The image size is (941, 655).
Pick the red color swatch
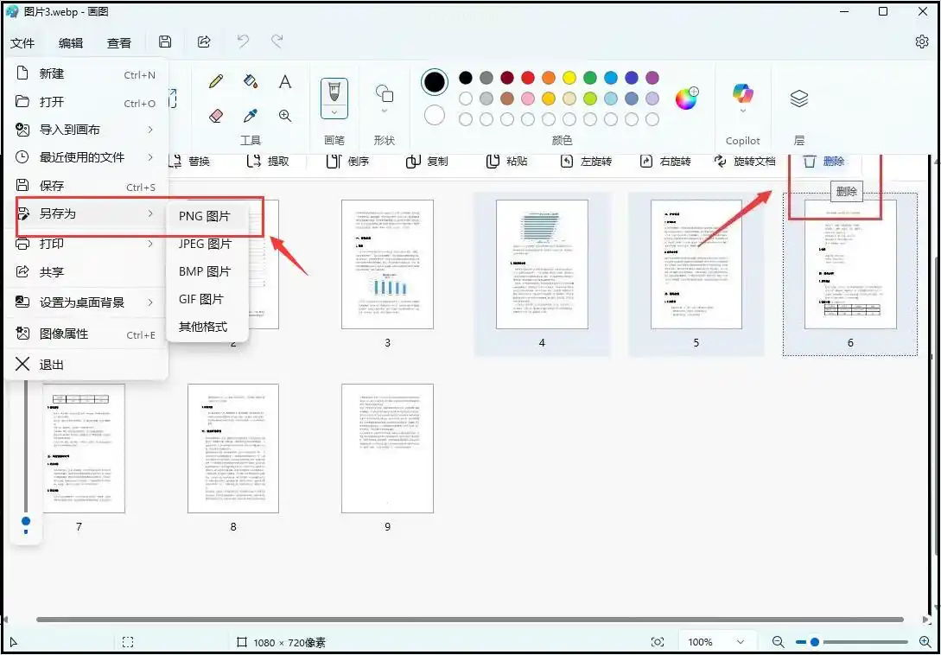point(528,79)
